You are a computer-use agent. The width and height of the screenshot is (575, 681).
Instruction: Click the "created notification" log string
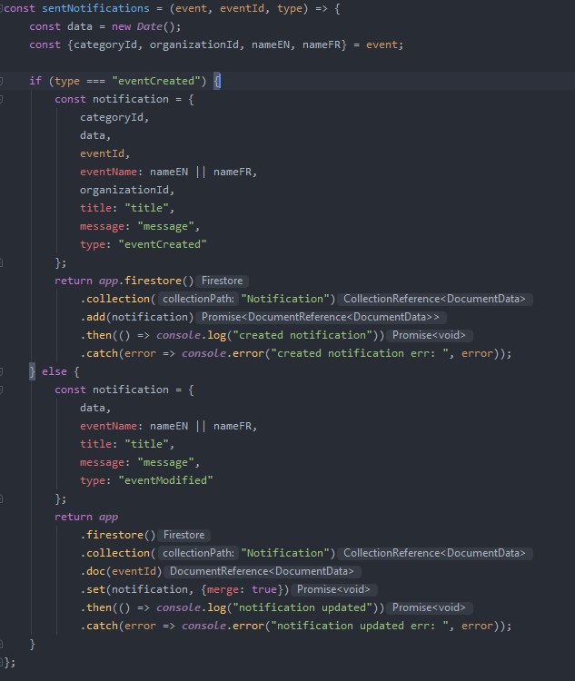coord(302,335)
